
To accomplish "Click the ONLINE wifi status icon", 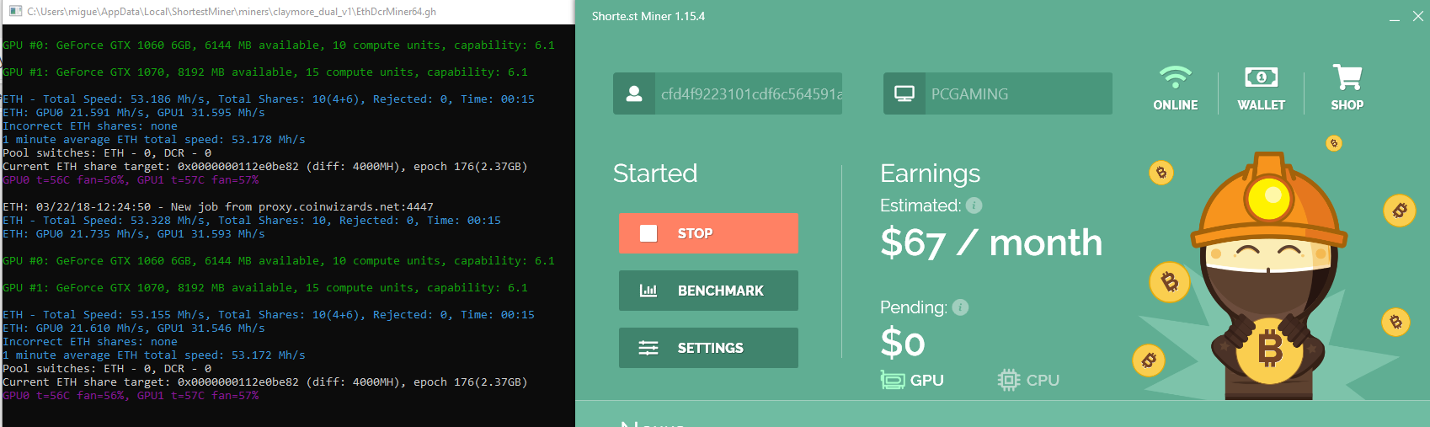I will click(1175, 77).
